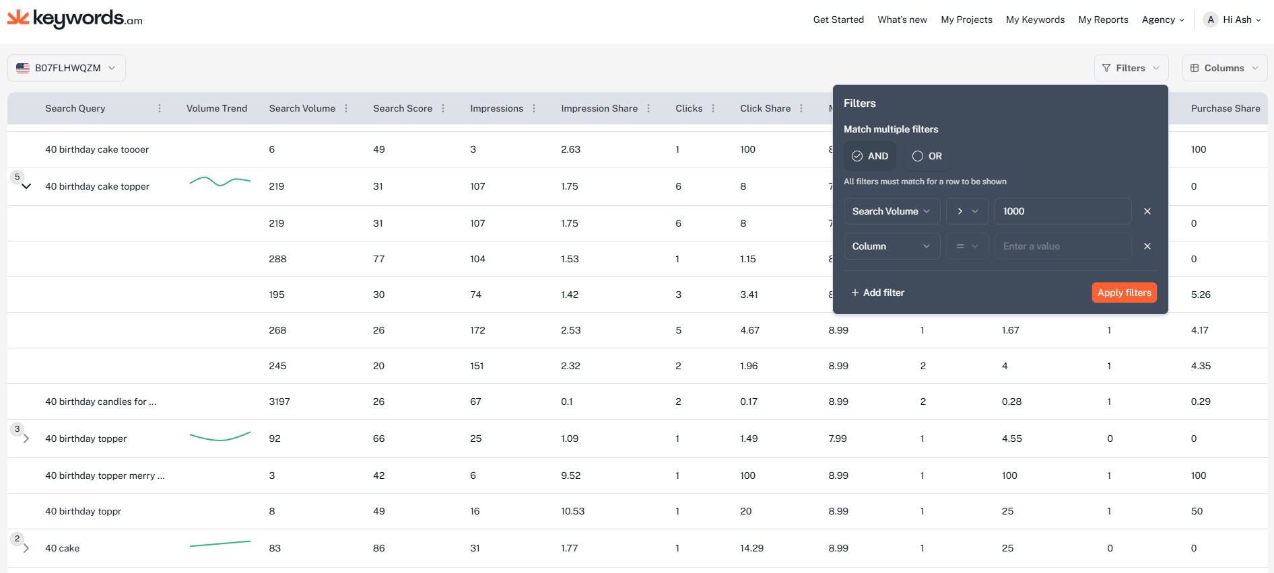This screenshot has width=1274, height=573.
Task: Click click share value 14.29
Action: point(752,548)
